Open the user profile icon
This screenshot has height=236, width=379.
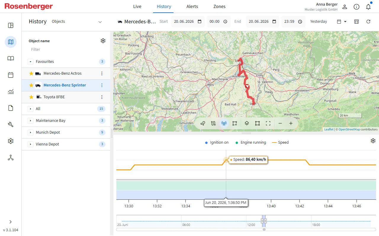click(x=345, y=7)
